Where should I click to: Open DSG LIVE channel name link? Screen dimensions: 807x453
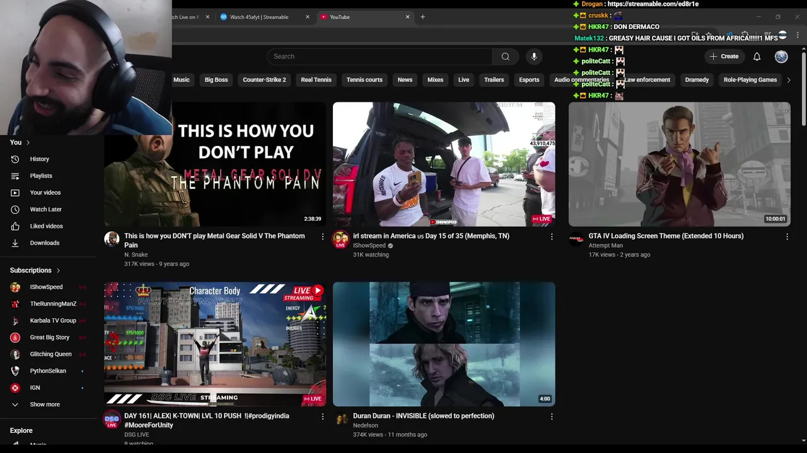click(x=136, y=435)
